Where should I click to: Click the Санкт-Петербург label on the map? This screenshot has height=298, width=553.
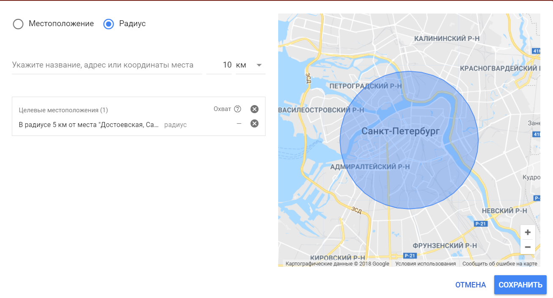[x=401, y=131]
